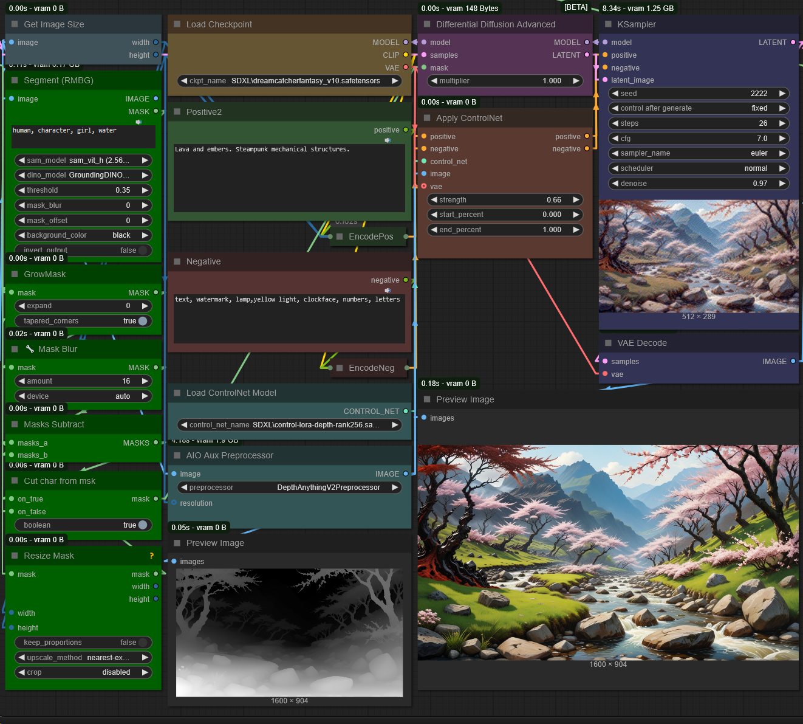Toggle keep_proportions in Resize Mask

point(142,643)
